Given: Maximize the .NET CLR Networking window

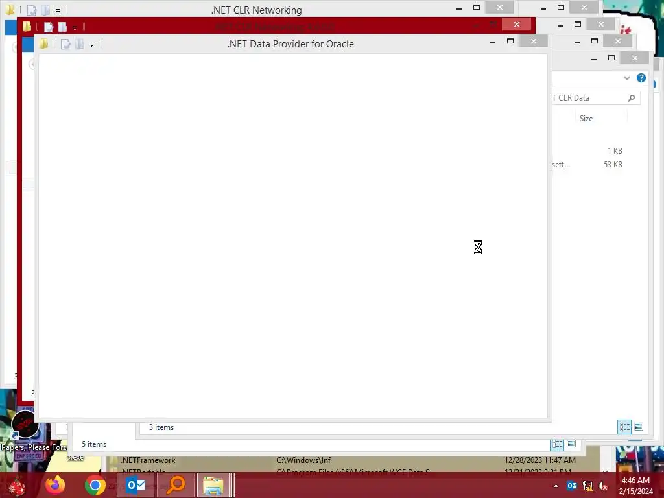Looking at the screenshot, I should click(x=477, y=7).
